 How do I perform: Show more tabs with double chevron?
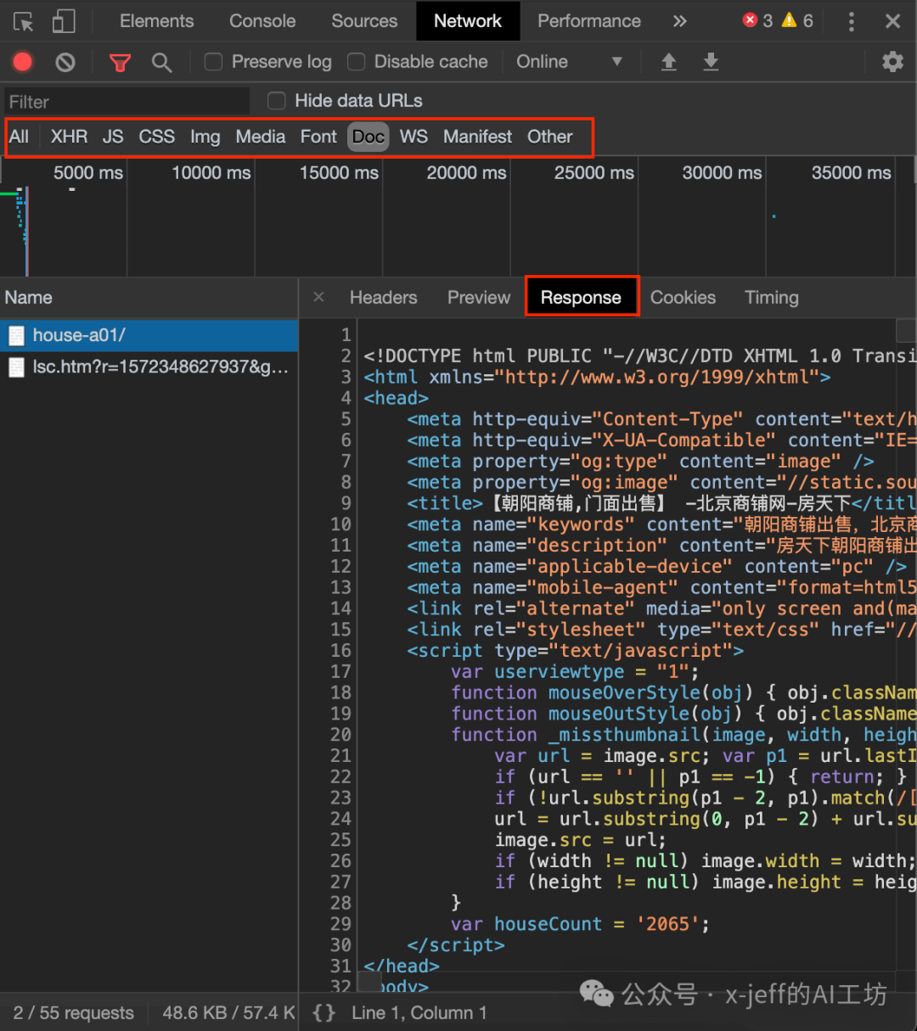point(679,21)
